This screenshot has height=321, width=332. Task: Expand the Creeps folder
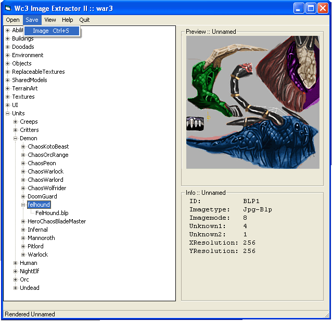pyautogui.click(x=15, y=122)
